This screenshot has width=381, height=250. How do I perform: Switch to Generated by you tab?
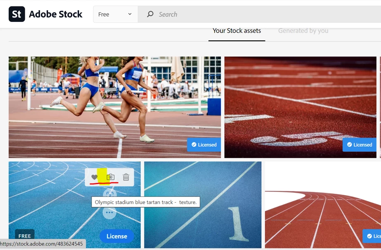303,31
